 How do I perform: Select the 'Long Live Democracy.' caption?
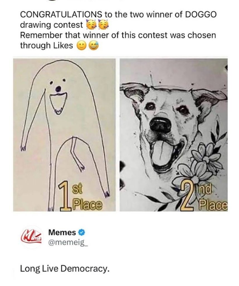click(x=65, y=269)
